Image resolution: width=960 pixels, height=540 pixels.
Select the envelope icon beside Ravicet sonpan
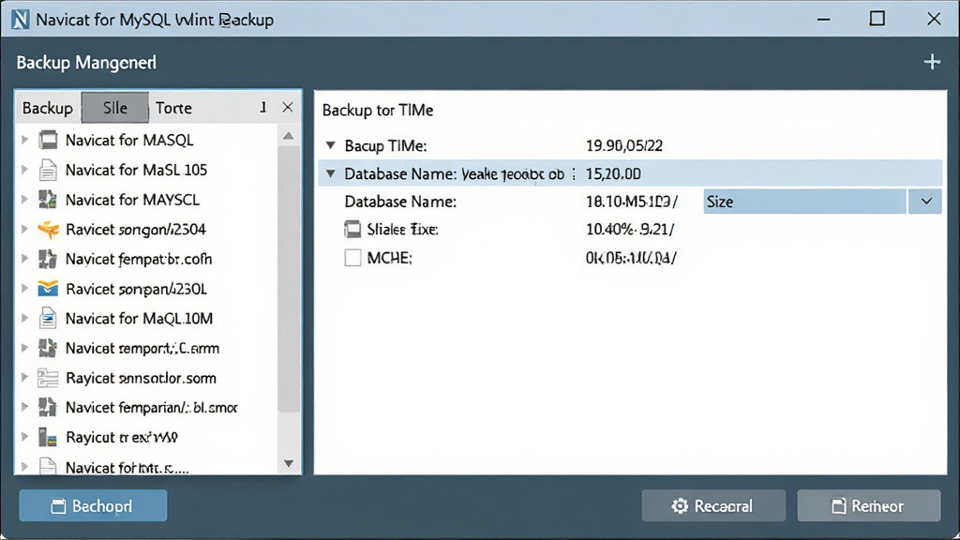[48, 289]
